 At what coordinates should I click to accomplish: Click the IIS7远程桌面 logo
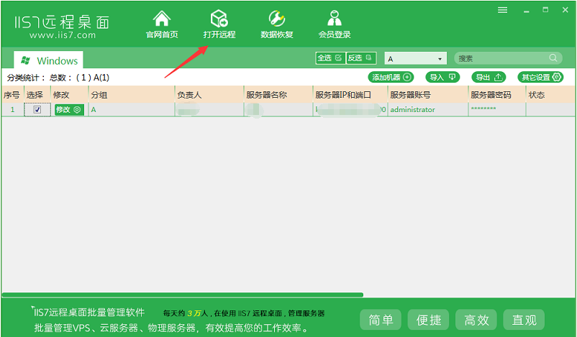pos(62,22)
